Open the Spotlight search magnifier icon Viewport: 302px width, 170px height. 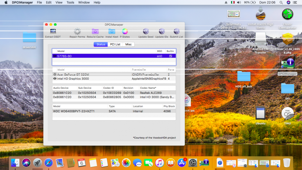(x=281, y=2)
